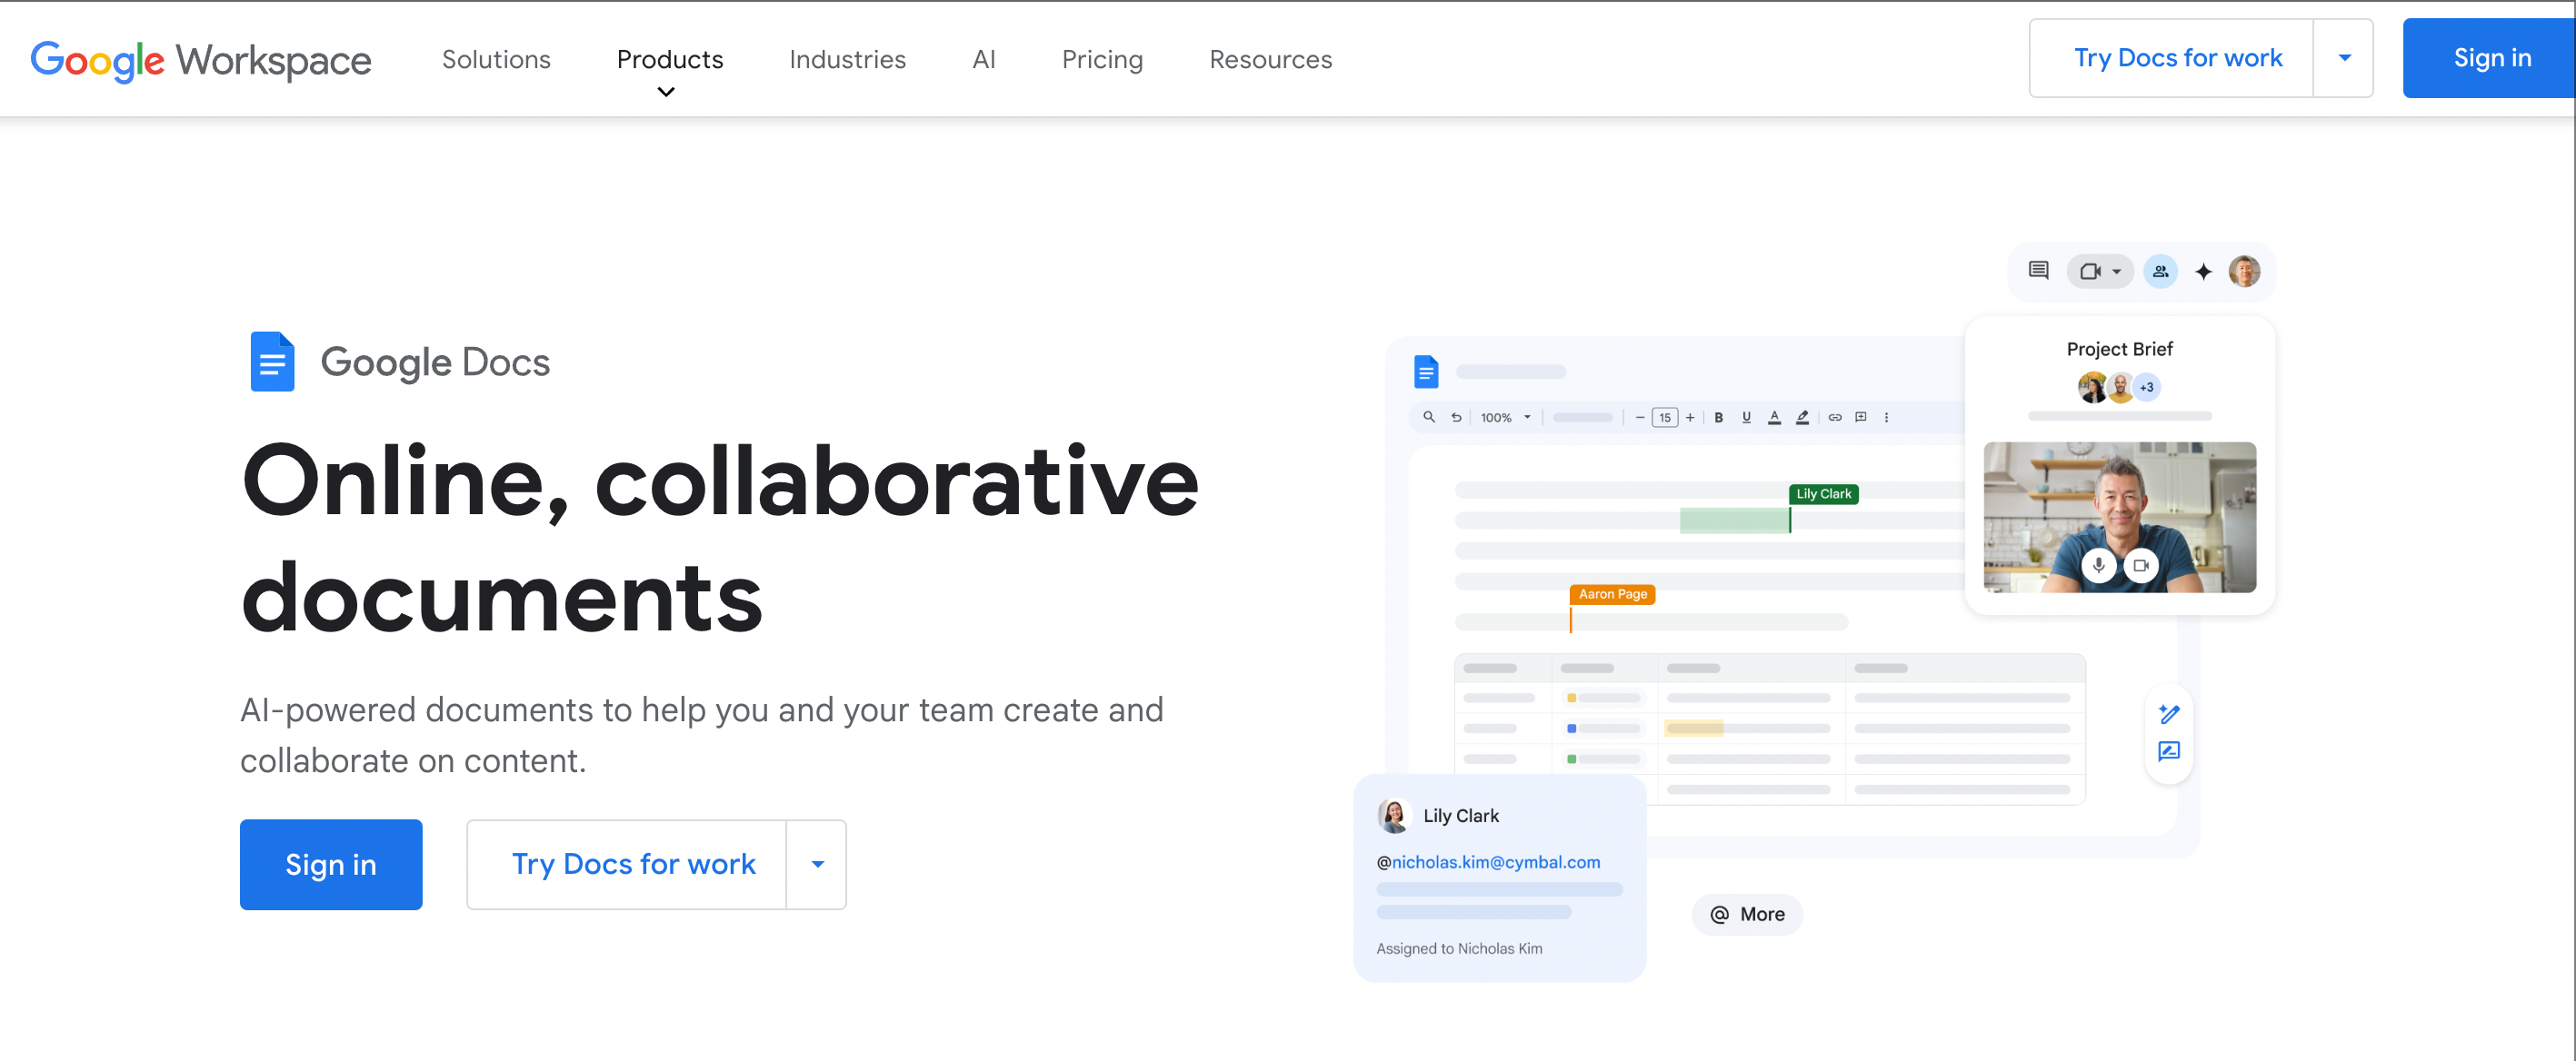Open the Pricing menu item
2576x1061 pixels.
(x=1101, y=59)
